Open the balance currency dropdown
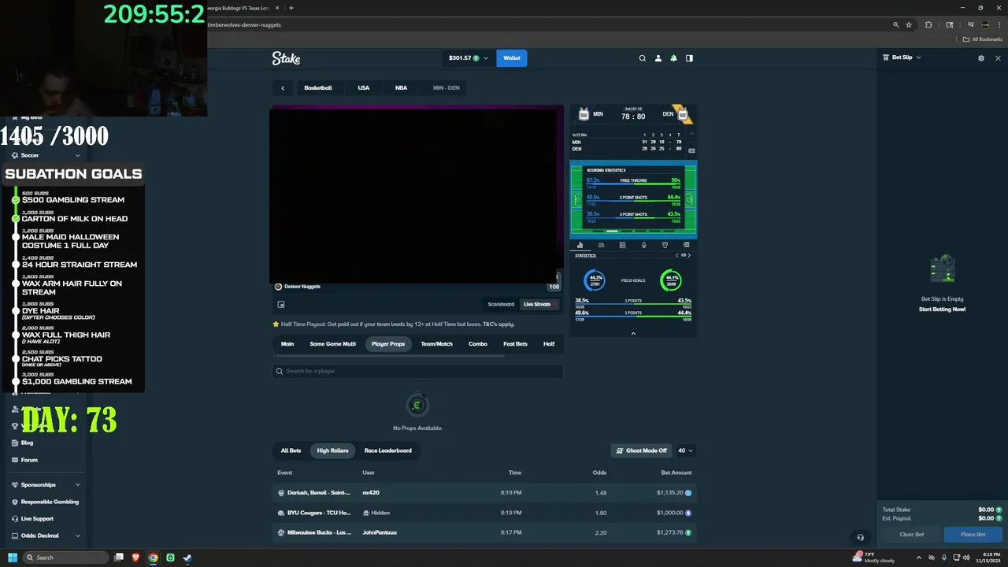 469,58
